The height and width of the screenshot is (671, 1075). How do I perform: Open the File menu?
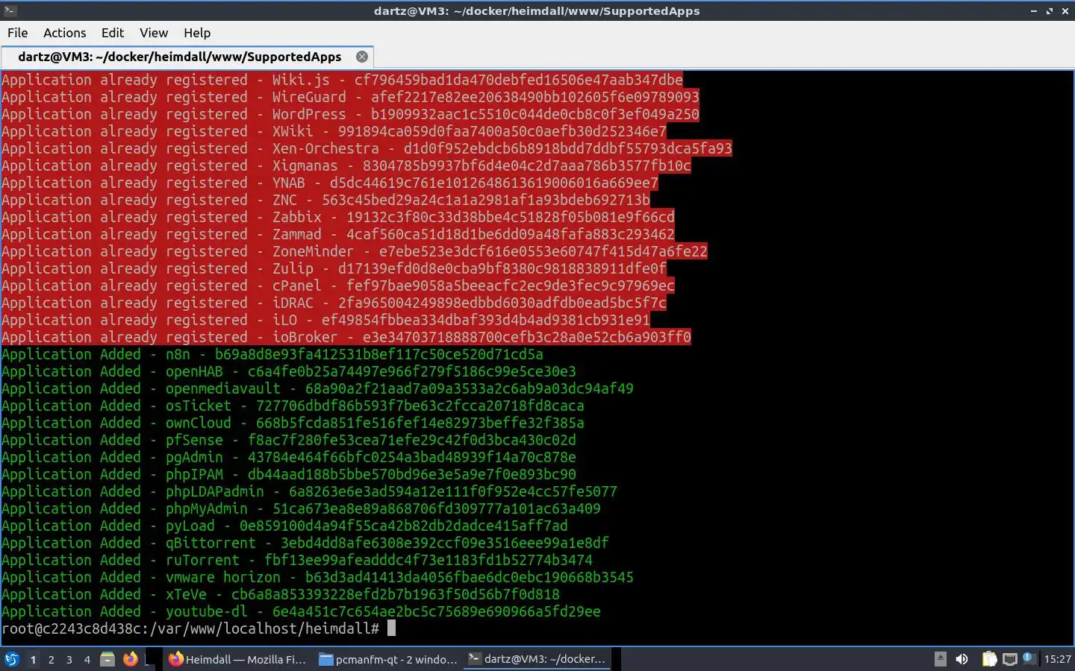tap(17, 33)
